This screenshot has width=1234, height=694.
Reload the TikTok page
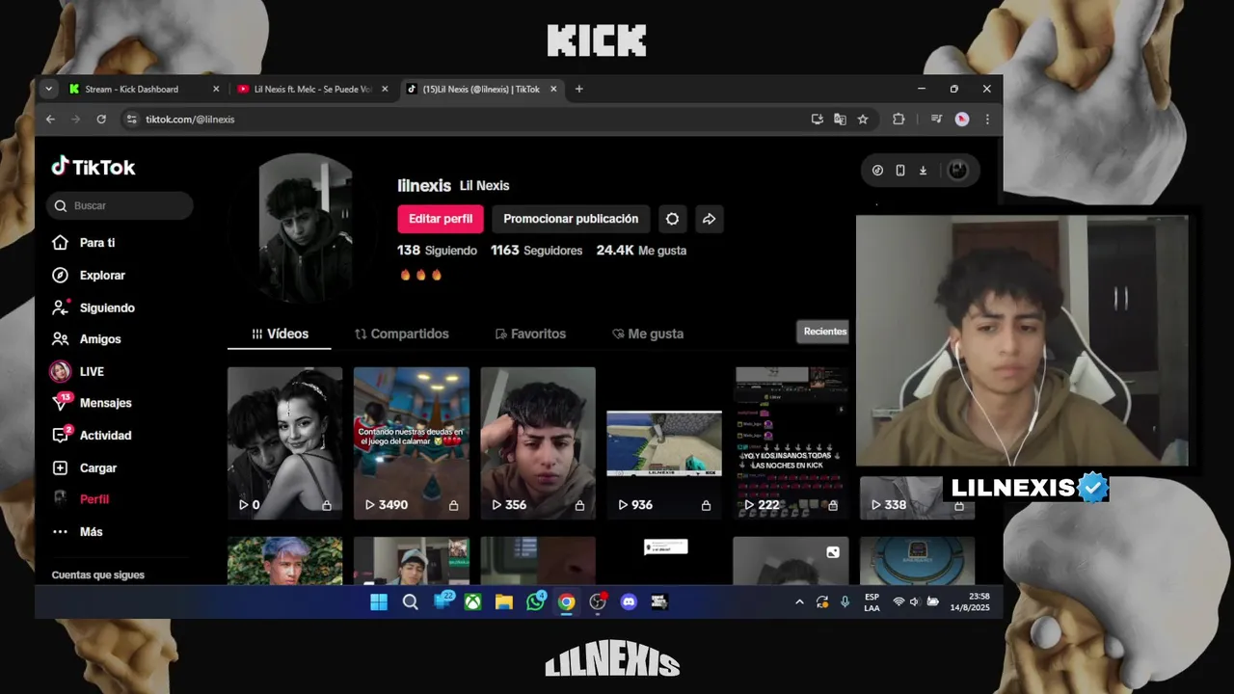pyautogui.click(x=101, y=120)
